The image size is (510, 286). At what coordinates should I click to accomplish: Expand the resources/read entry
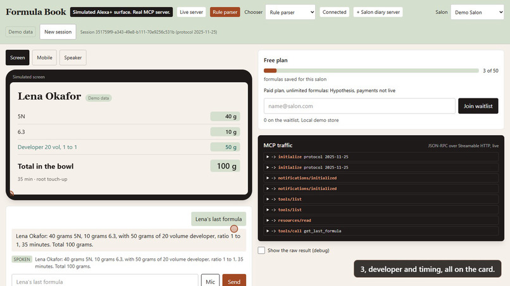tap(381, 220)
